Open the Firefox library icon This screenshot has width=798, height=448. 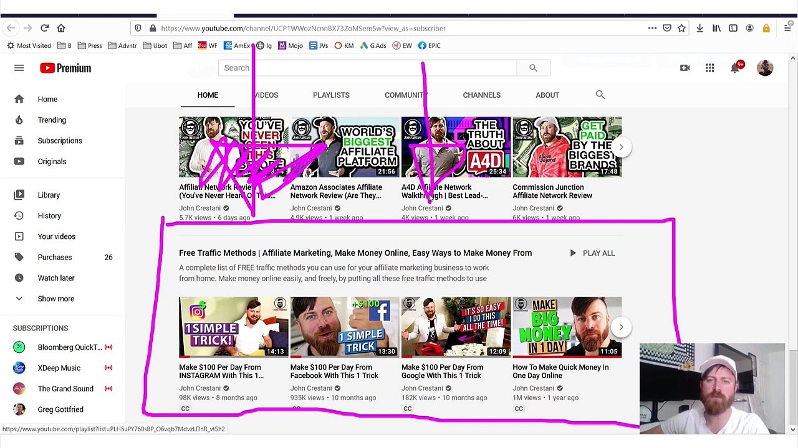(x=716, y=28)
